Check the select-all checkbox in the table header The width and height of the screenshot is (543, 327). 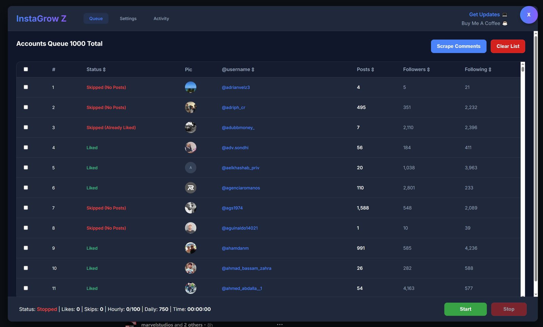(26, 69)
